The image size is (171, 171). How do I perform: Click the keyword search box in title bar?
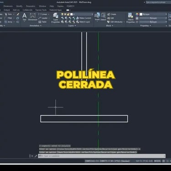tap(158, 2)
